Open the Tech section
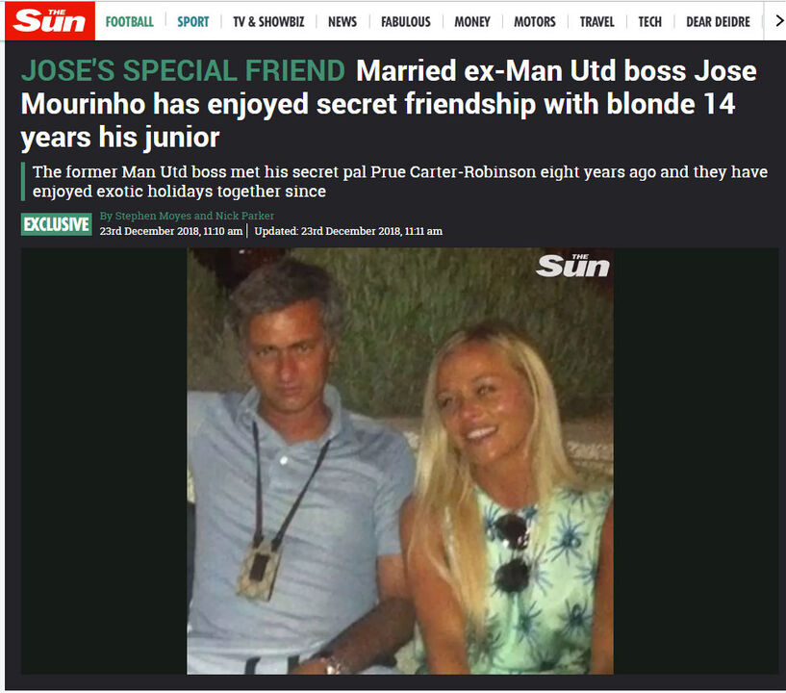This screenshot has width=786, height=693. coord(649,21)
